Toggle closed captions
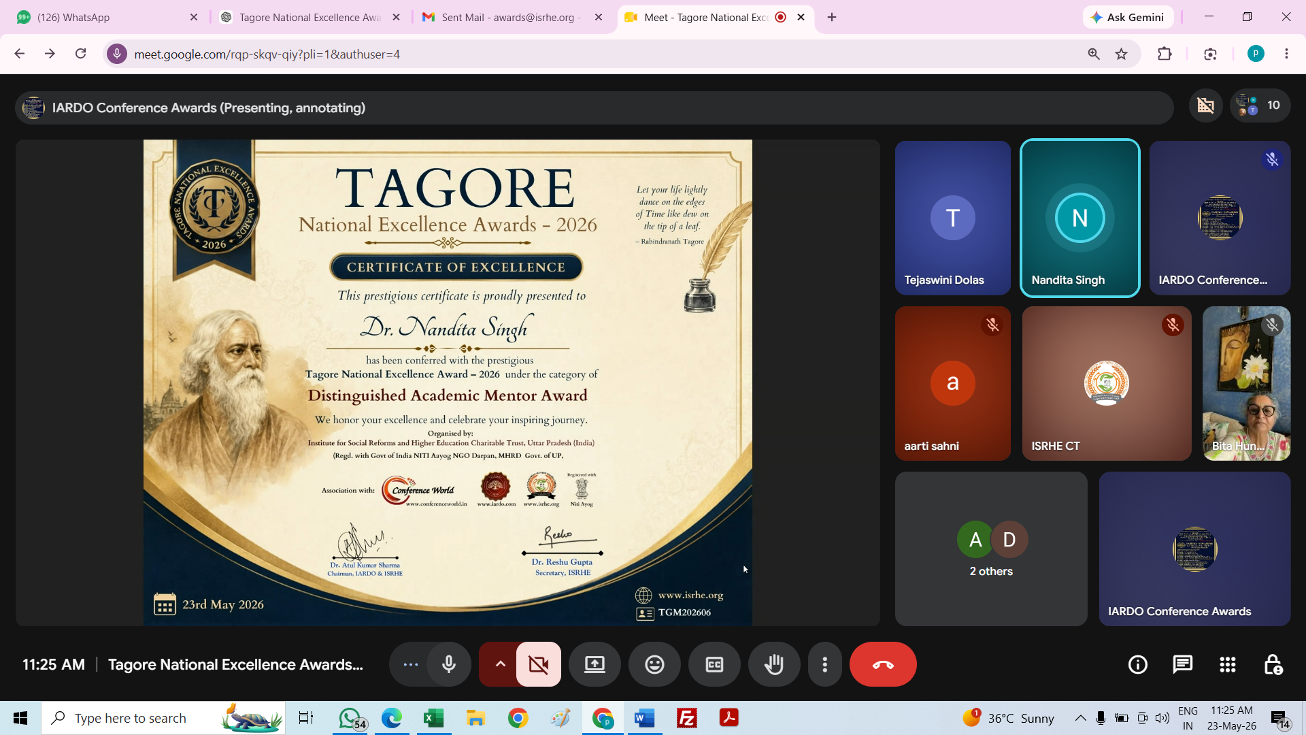 [x=714, y=664]
